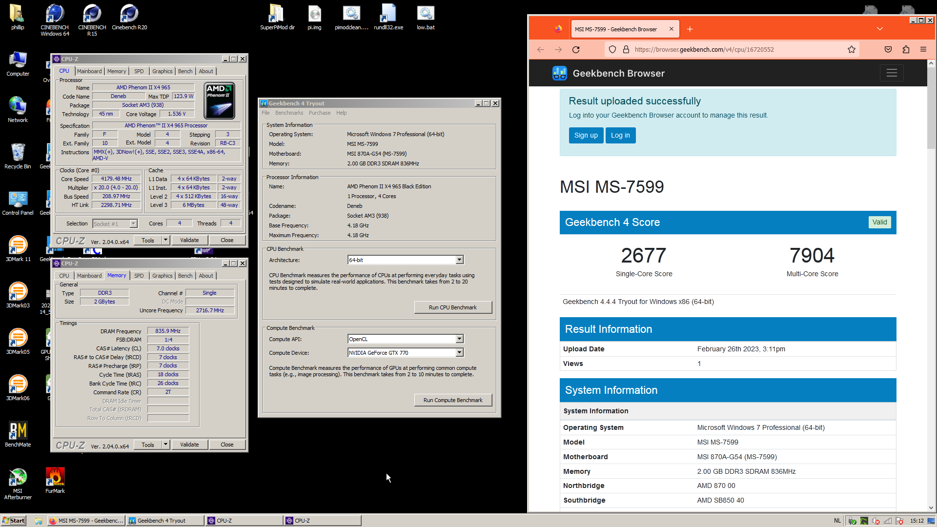Image resolution: width=937 pixels, height=527 pixels.
Task: Open Recycle Bin icon
Action: point(18,156)
